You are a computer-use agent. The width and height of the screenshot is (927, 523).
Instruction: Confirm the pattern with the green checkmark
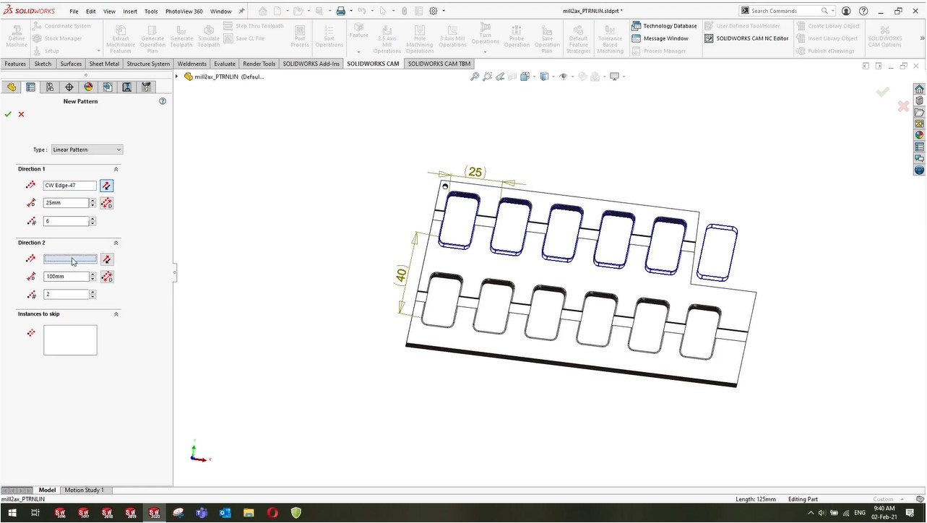coord(8,114)
